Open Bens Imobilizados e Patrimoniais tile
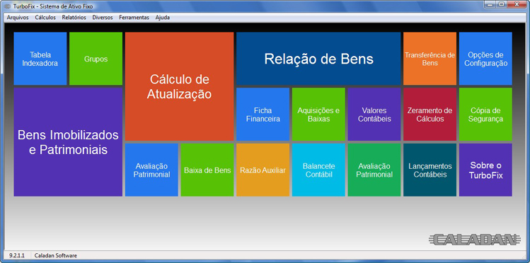The image size is (530, 263). 68,142
